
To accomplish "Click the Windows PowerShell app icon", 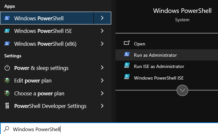I will tap(7, 18).
